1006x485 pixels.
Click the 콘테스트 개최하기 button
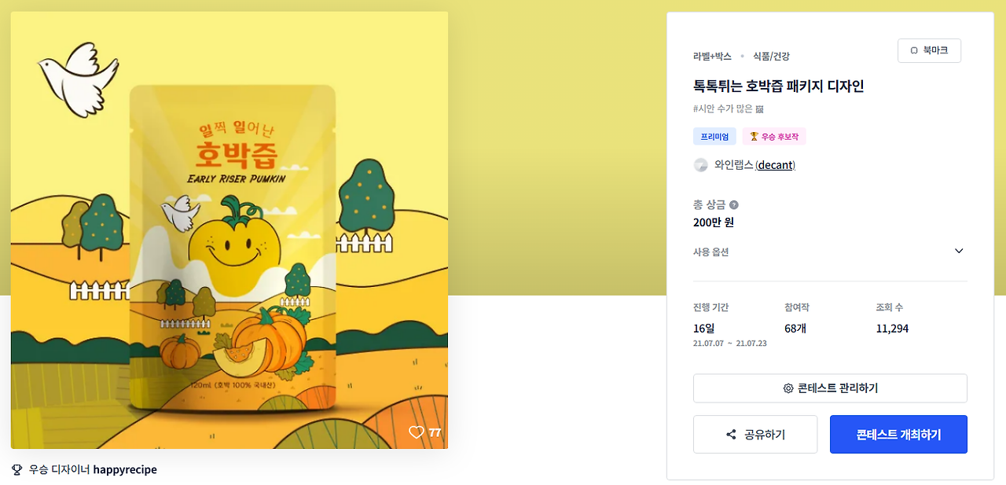[x=898, y=435]
